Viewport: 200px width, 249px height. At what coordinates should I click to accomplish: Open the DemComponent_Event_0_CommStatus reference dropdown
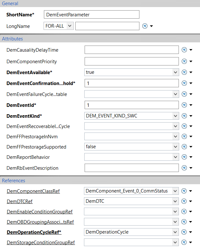pyautogui.click(x=131, y=191)
